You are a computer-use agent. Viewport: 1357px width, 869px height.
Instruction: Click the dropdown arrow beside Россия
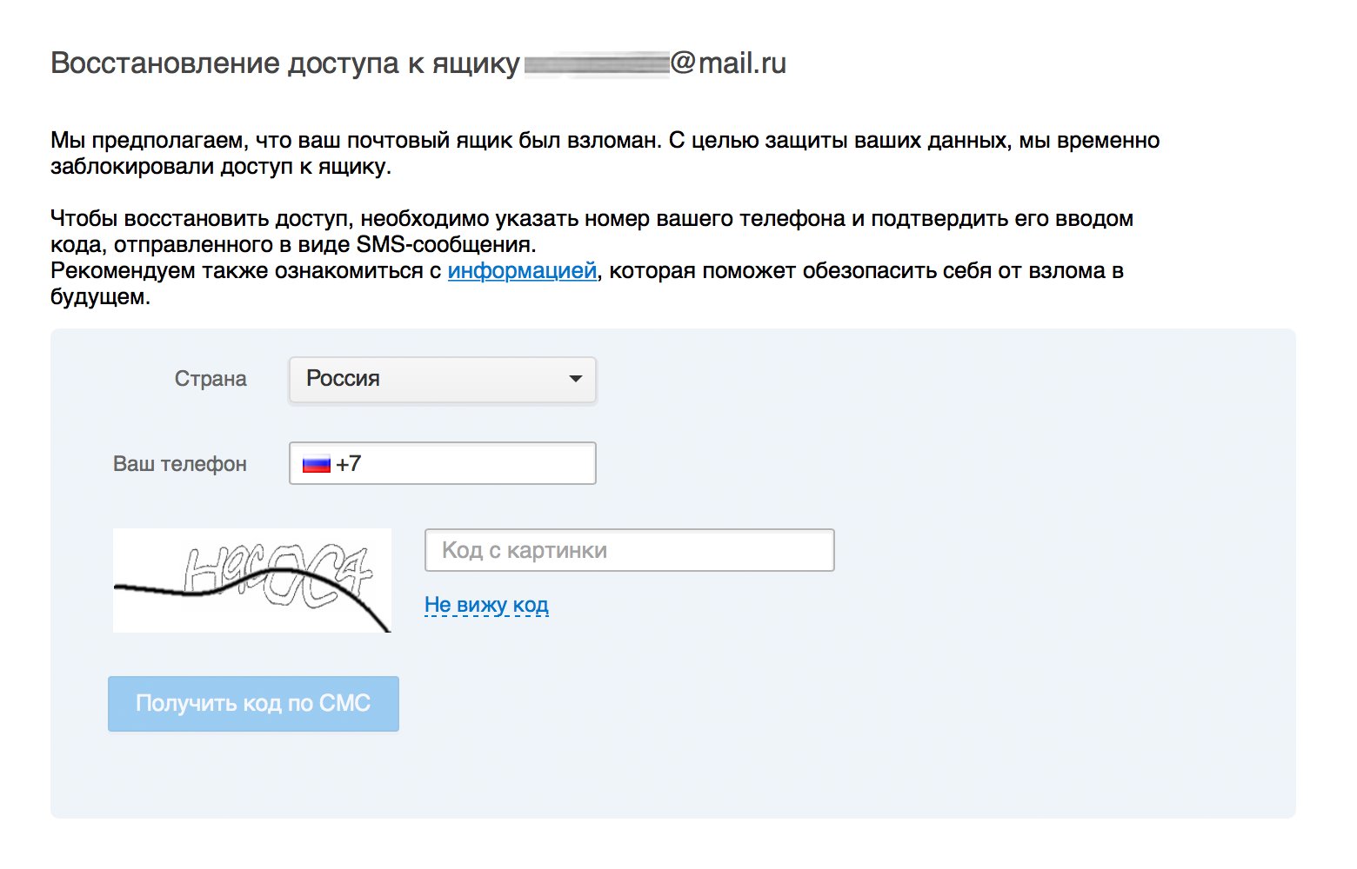click(x=575, y=379)
